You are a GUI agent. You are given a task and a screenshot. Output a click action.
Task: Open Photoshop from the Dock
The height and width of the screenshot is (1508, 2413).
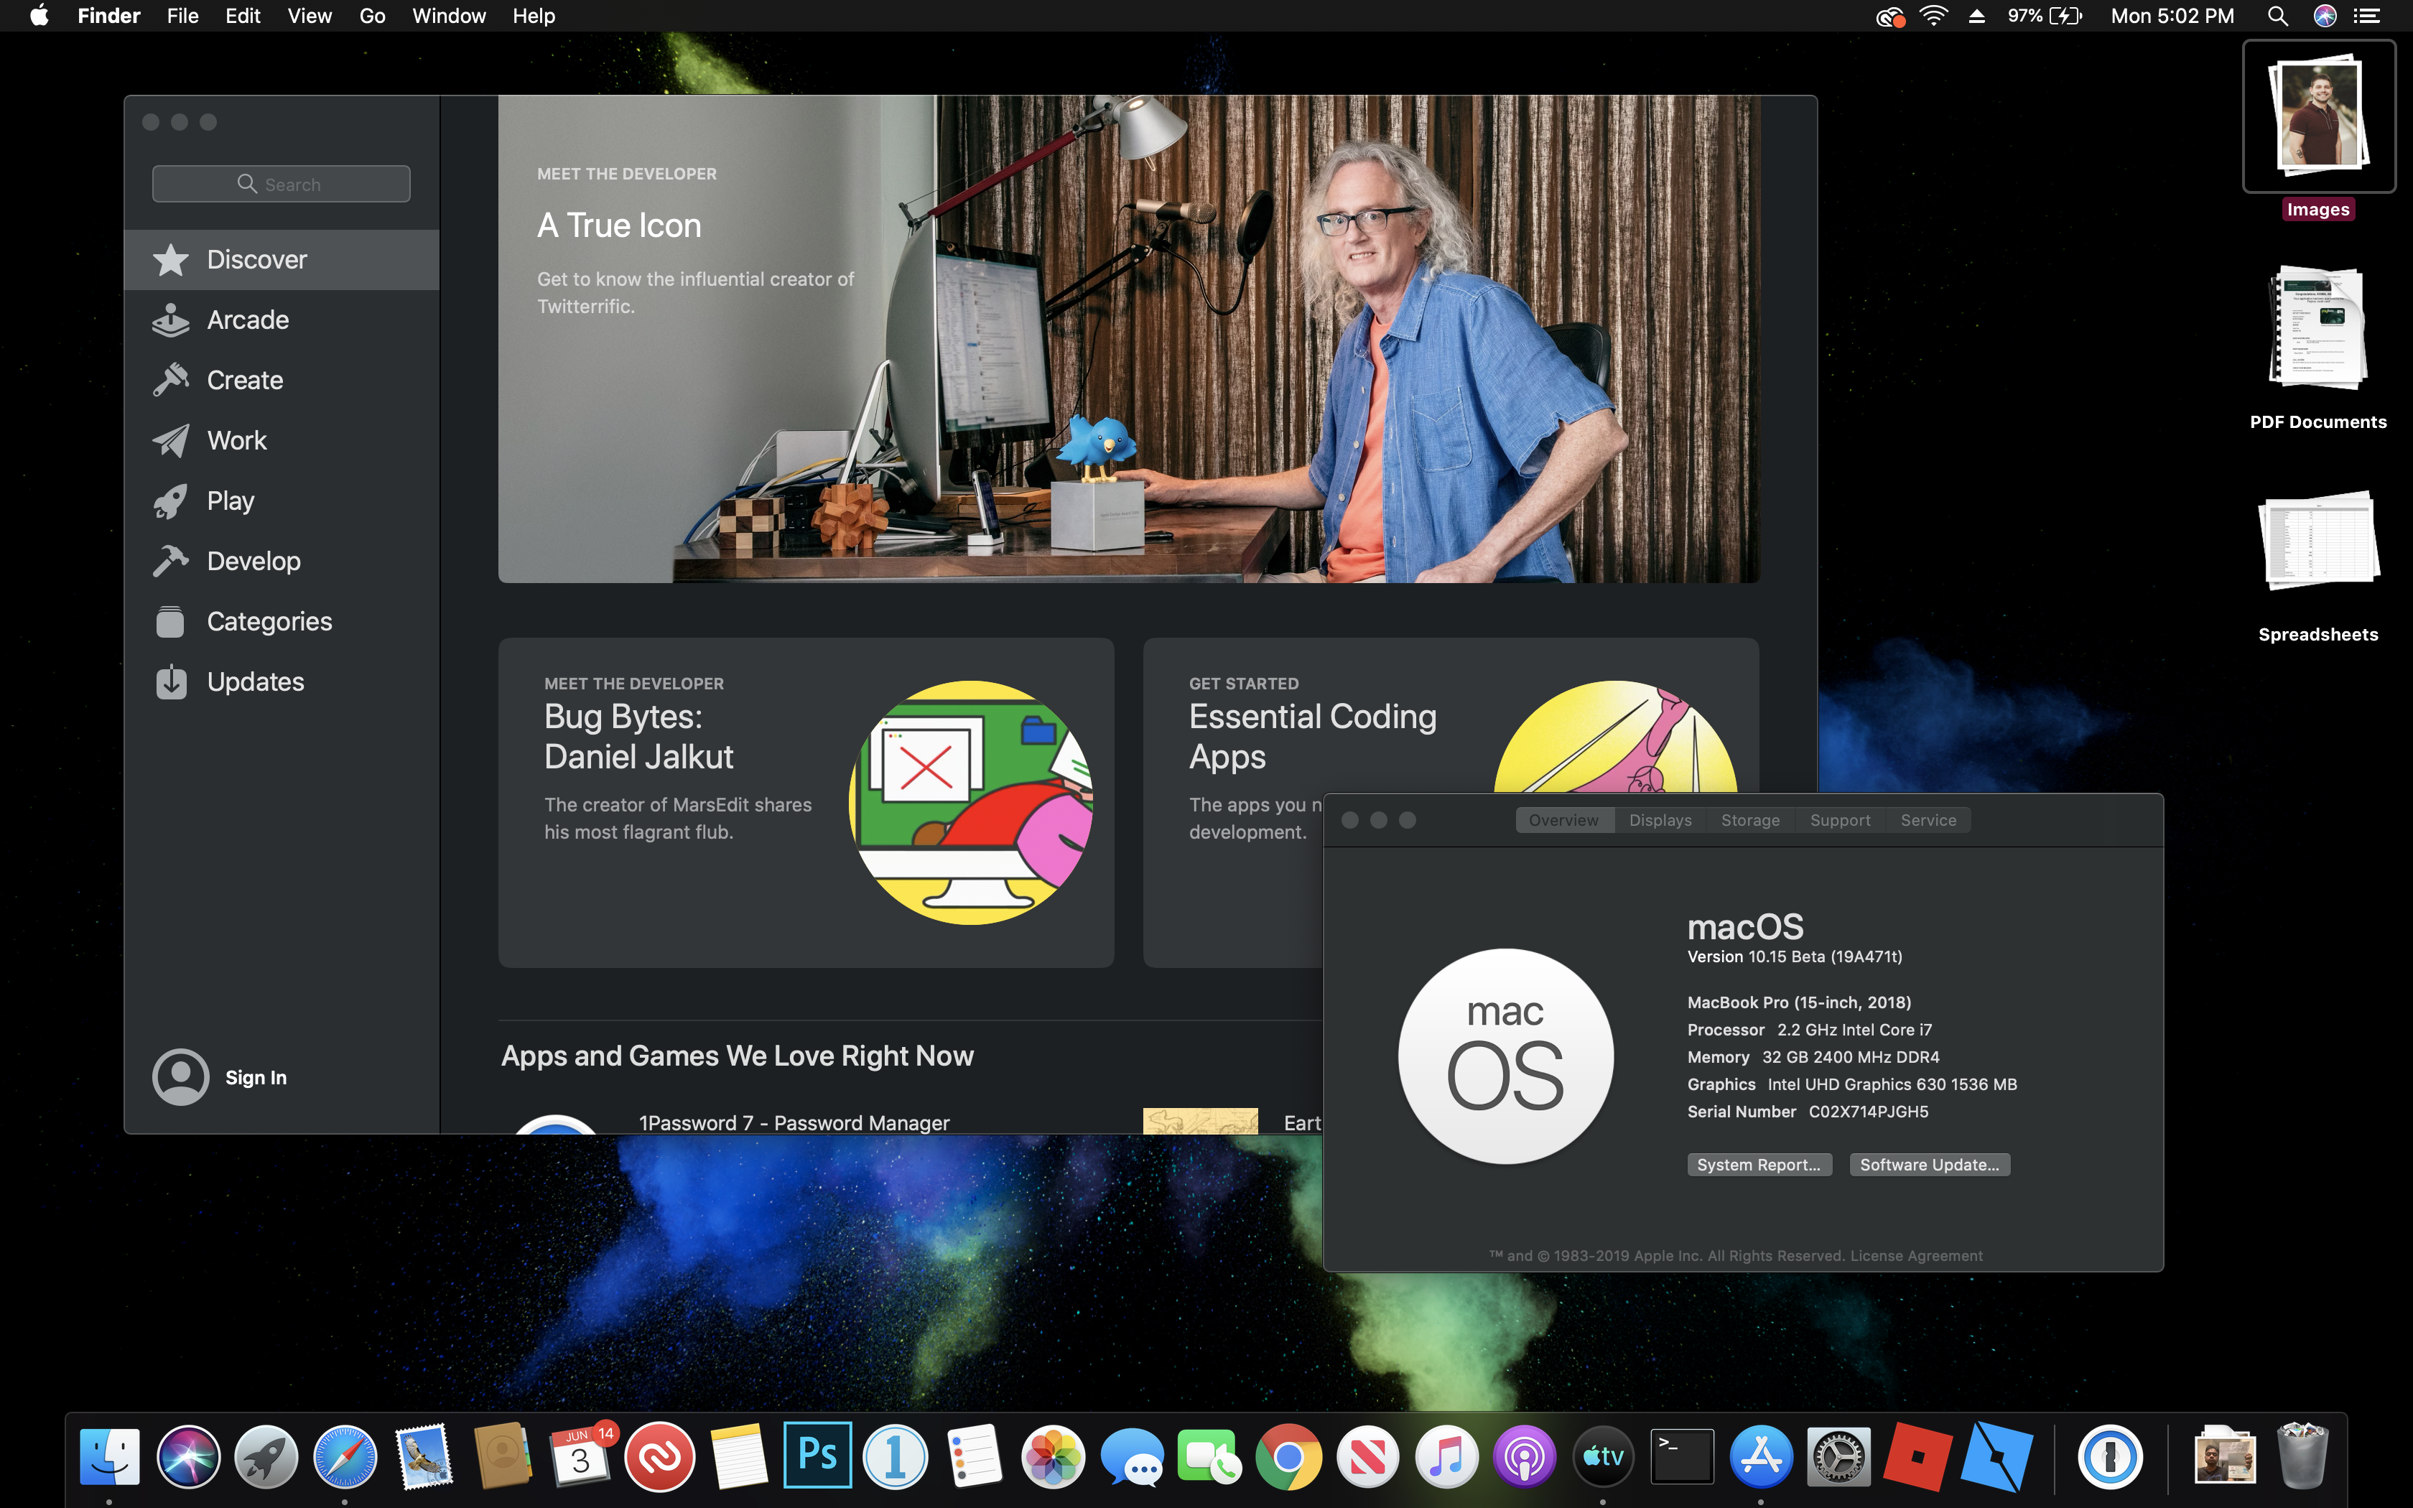pos(818,1456)
